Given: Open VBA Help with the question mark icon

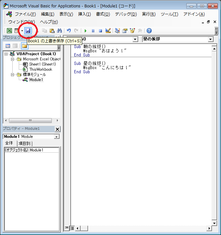Looking at the screenshot, I should (149, 31).
